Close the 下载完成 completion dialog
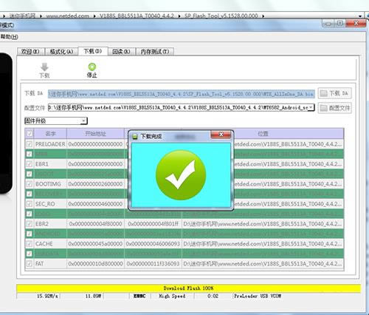Screen dimensions: 369x315 click(221, 135)
